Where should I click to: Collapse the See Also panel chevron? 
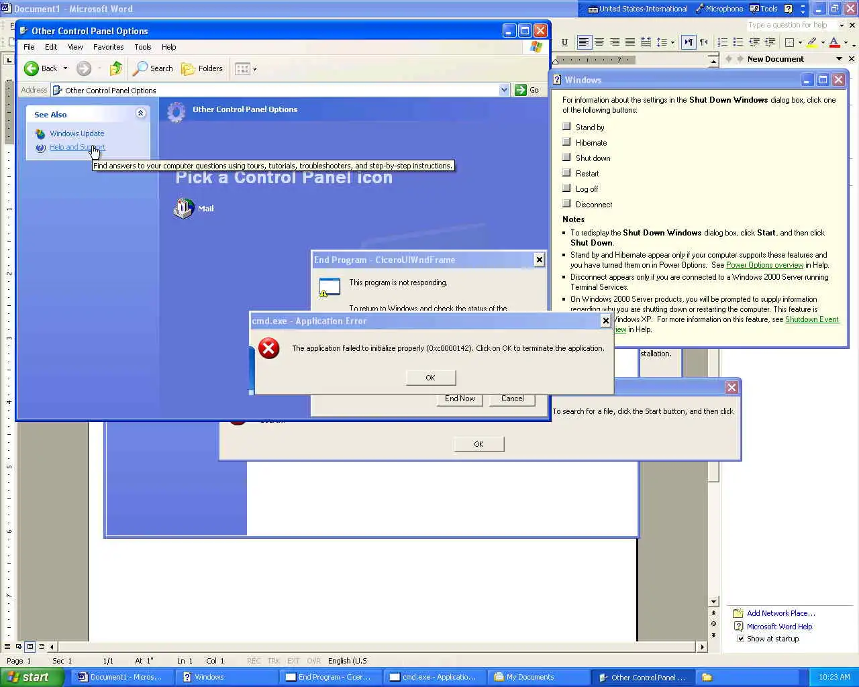tap(140, 113)
